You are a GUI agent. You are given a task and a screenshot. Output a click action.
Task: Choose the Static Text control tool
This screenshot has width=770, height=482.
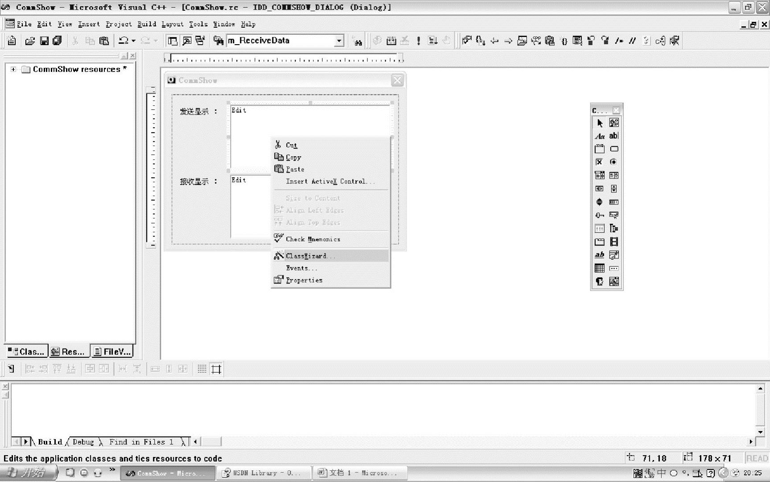[600, 136]
